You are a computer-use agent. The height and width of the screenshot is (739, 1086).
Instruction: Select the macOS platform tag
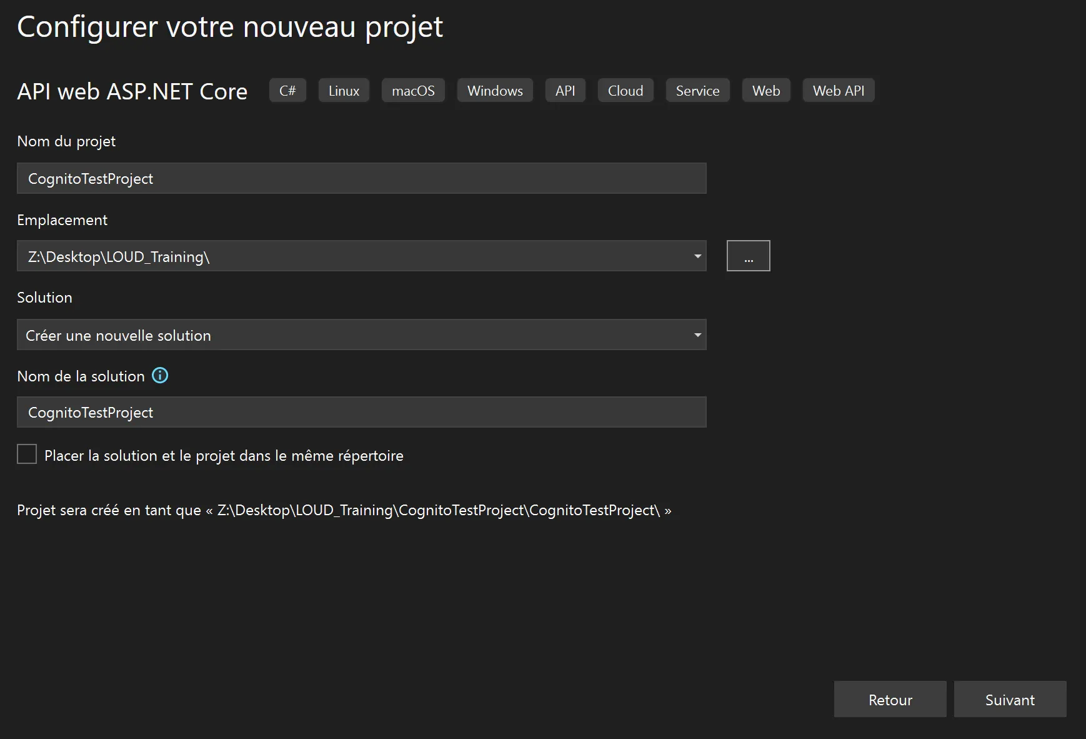tap(413, 91)
